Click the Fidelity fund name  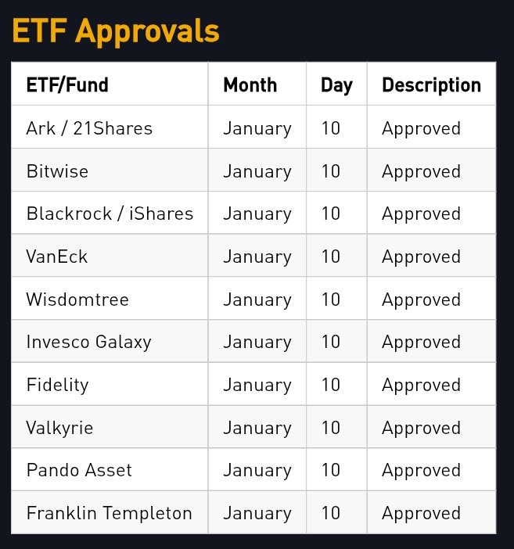pyautogui.click(x=57, y=385)
